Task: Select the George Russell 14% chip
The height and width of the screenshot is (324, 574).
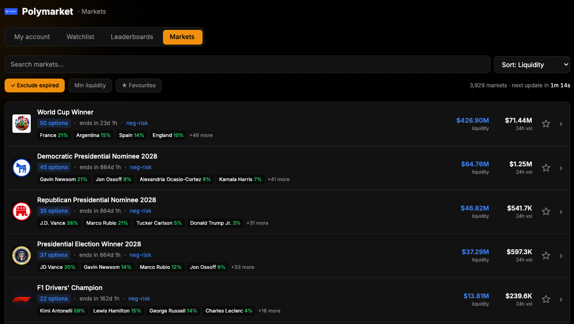Action: point(173,311)
